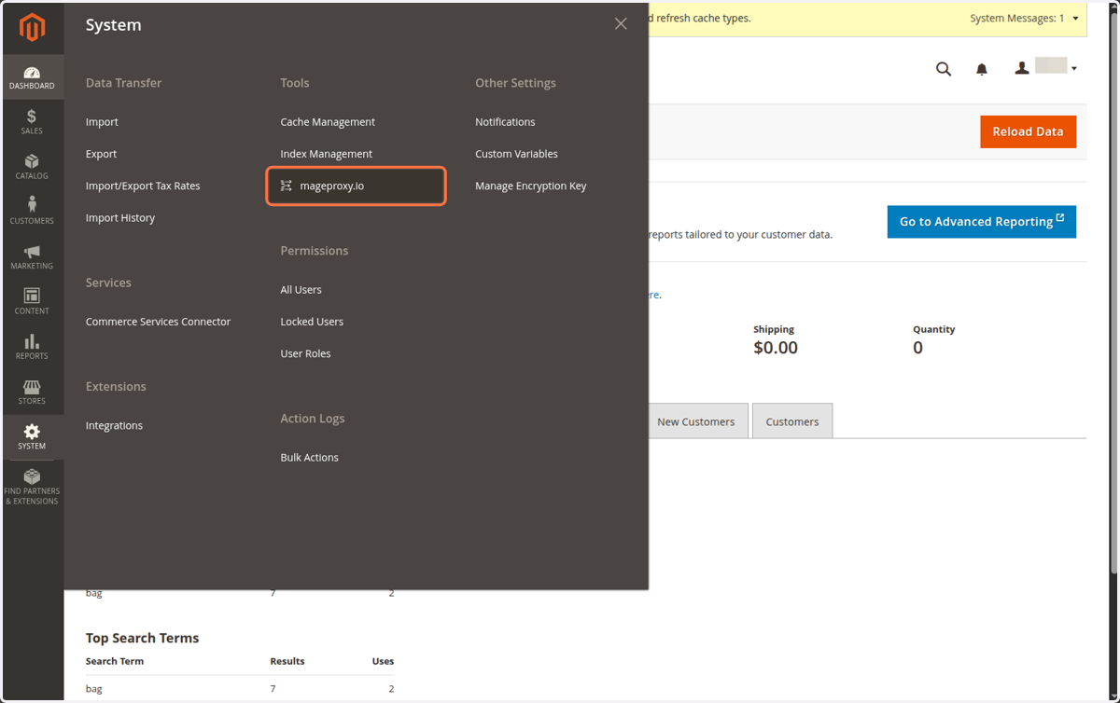Click the Shipping $0.00 value
1120x703 pixels.
tap(776, 348)
